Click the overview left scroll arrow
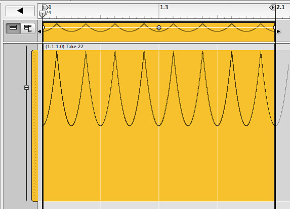The image size is (290, 209). tap(39, 31)
